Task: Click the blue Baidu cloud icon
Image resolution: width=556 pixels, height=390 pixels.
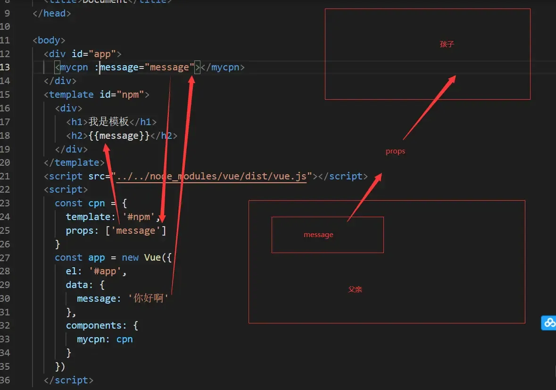Action: [548, 323]
